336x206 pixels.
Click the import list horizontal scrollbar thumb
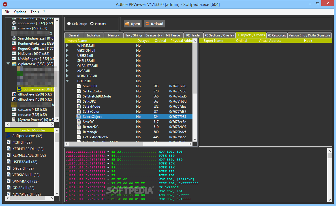pyautogui.click(x=106, y=144)
